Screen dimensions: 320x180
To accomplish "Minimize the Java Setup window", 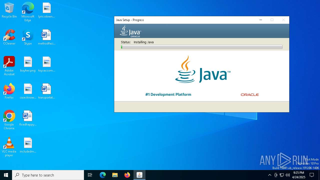I will click(x=261, y=20).
